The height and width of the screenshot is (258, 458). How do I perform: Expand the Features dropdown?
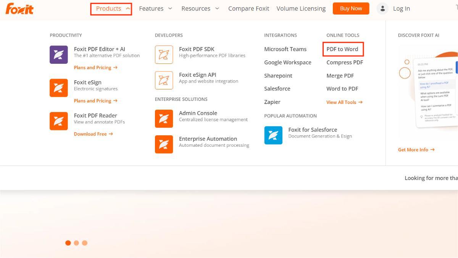pyautogui.click(x=156, y=8)
